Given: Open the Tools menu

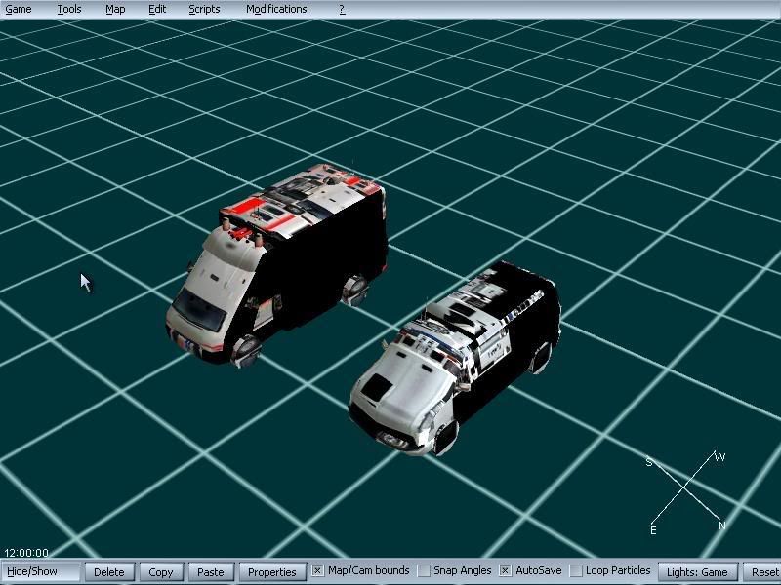Looking at the screenshot, I should click(69, 9).
